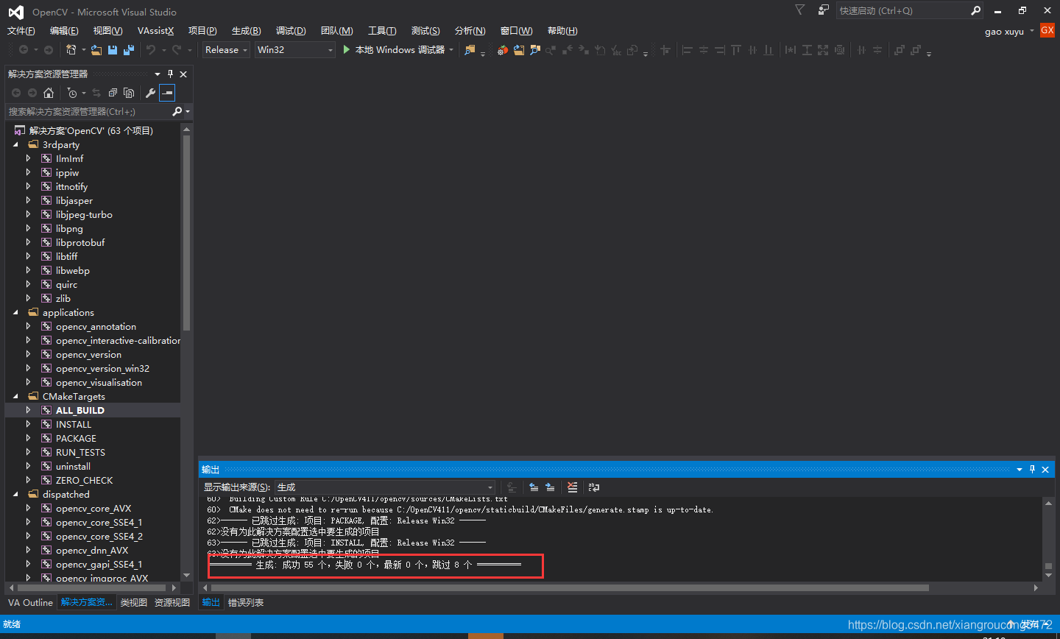
Task: Click the Solution Explorer vertical scrollbar
Action: (x=186, y=234)
